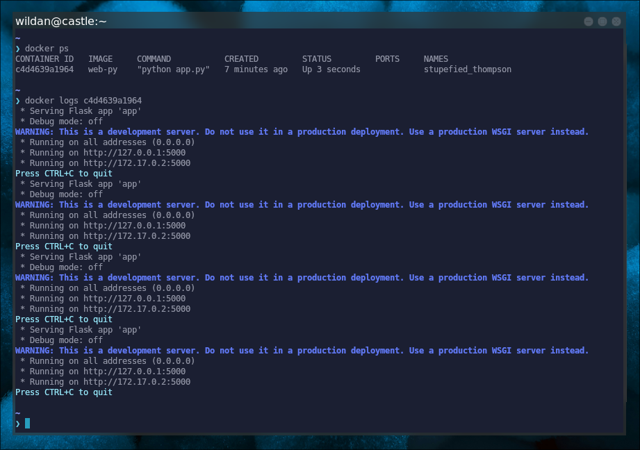
Task: Click the "docker ps" command line
Action: click(x=47, y=49)
